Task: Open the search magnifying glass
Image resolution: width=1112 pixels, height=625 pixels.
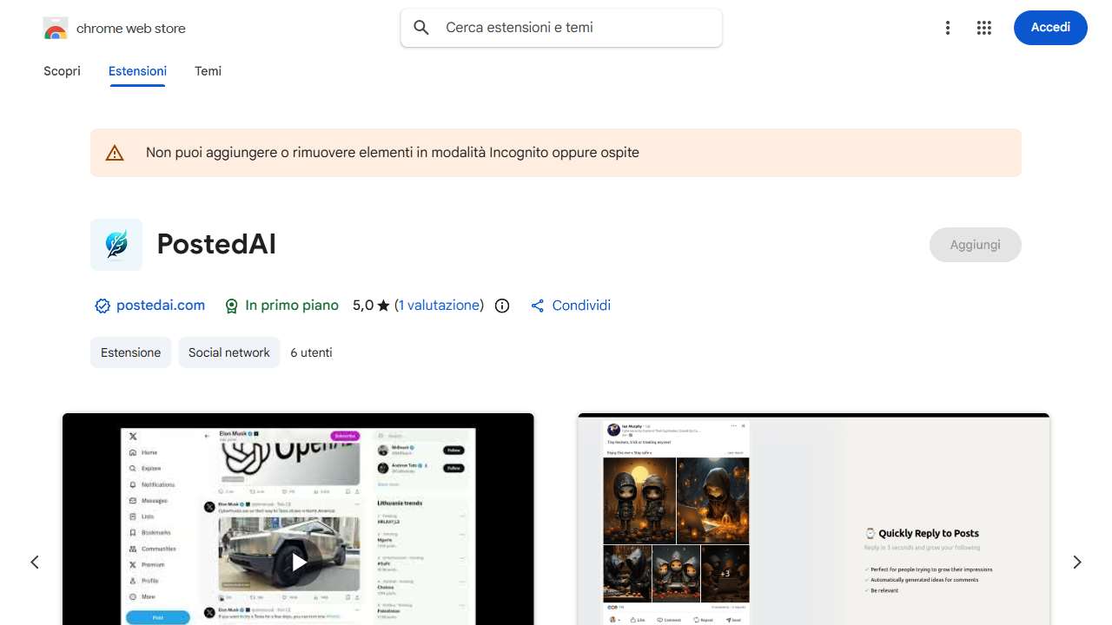Action: (420, 27)
